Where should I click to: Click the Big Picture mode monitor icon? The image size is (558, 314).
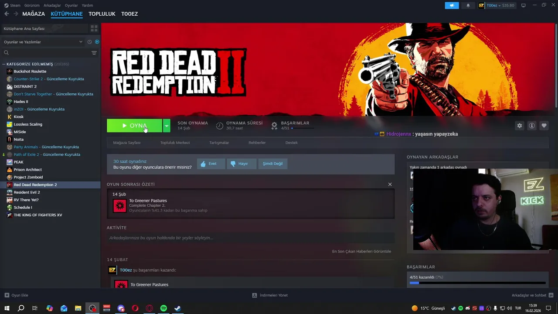(524, 5)
